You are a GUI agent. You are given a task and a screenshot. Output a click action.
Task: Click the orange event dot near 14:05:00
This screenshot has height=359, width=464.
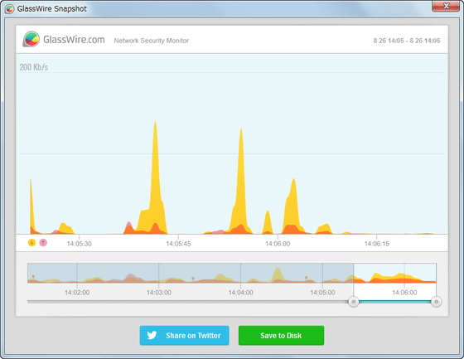306,278
